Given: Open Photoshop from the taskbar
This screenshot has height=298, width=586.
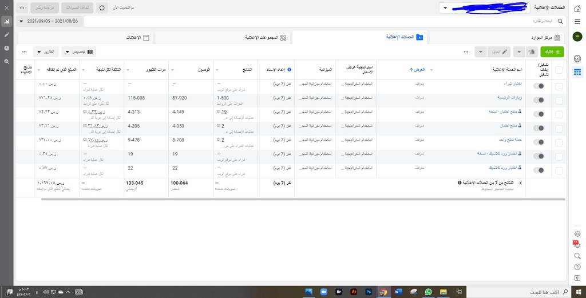Looking at the screenshot, I should click(x=369, y=292).
